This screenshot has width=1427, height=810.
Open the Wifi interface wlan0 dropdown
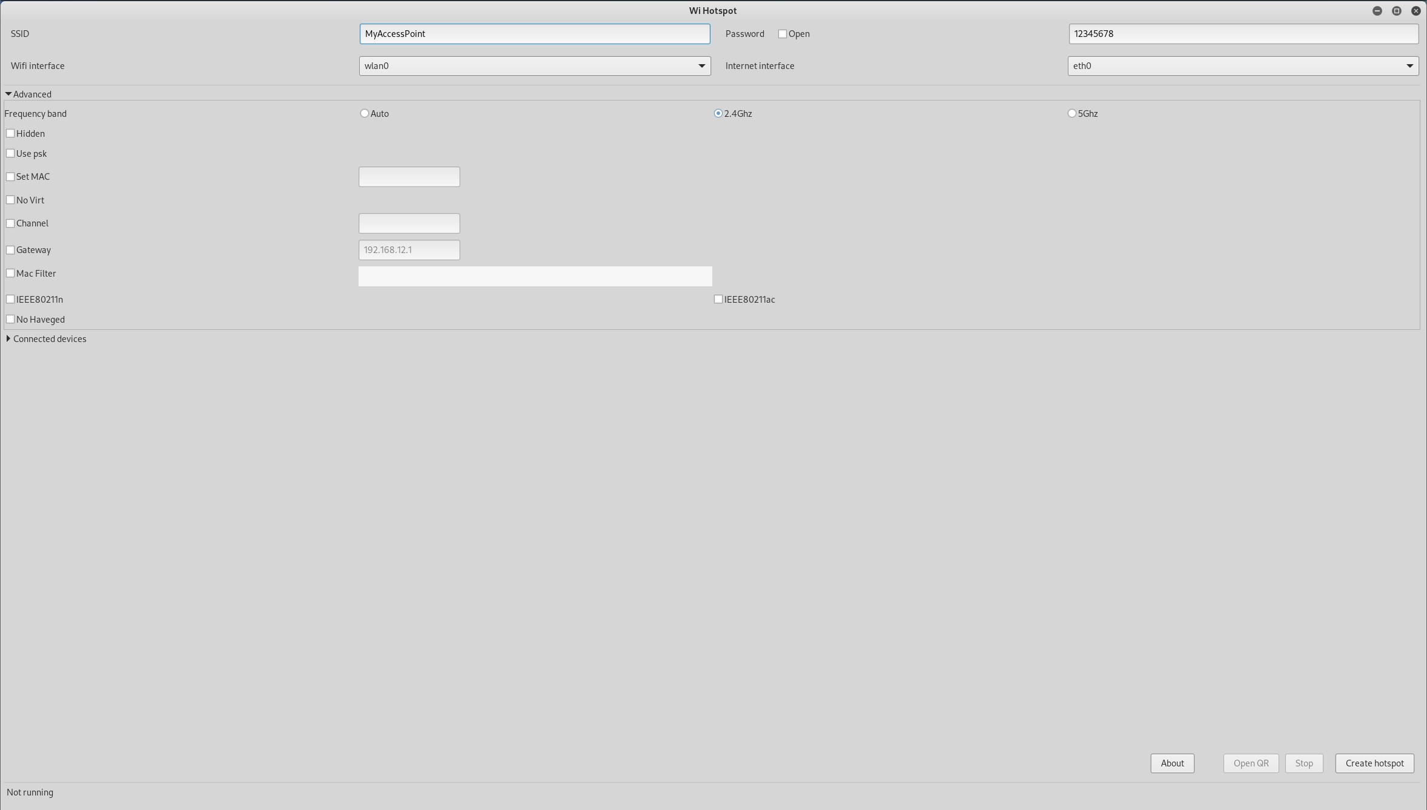(534, 66)
